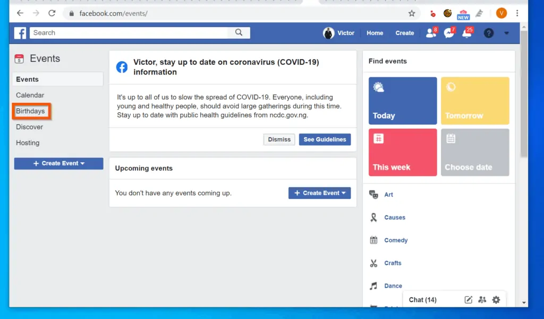This screenshot has height=319, width=544.
Task: Click See Guidelines button
Action: [x=325, y=139]
